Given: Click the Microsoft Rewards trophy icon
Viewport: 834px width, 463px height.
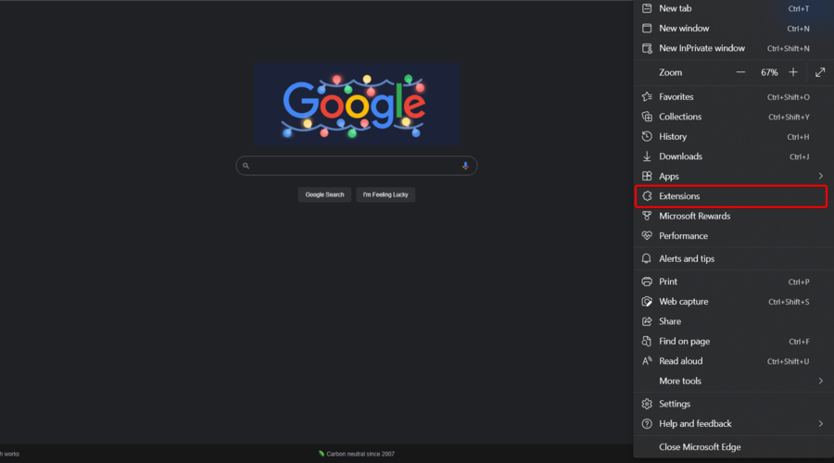Looking at the screenshot, I should (647, 216).
